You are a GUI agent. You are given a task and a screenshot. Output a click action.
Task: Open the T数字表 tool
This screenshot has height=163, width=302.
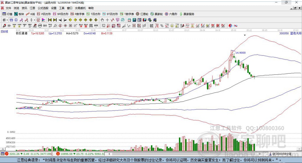coord(127,14)
